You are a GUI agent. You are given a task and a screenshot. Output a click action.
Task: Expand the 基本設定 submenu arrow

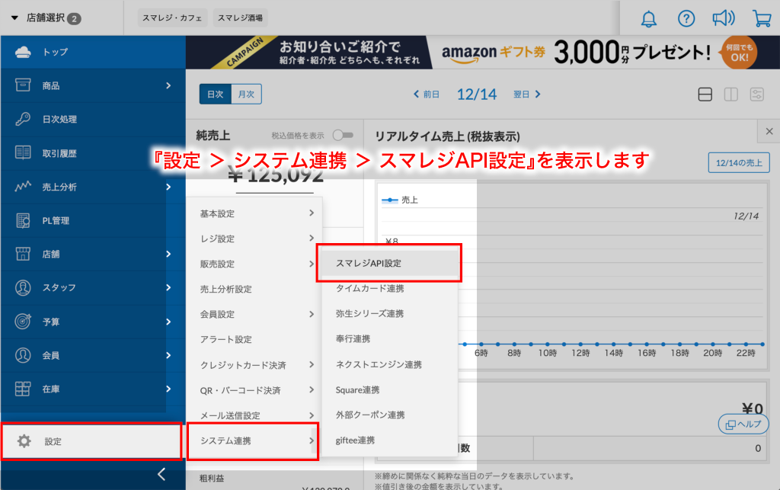[312, 213]
